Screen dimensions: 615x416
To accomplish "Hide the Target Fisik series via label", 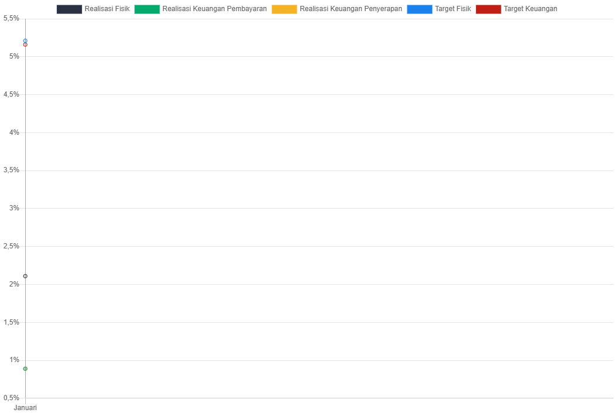I will (x=453, y=9).
